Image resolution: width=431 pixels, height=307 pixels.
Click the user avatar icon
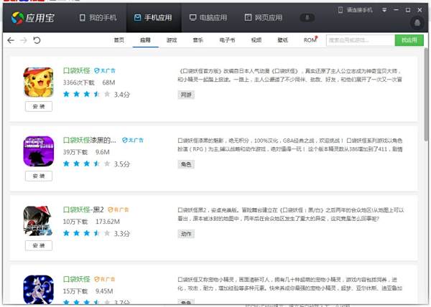click(x=417, y=23)
